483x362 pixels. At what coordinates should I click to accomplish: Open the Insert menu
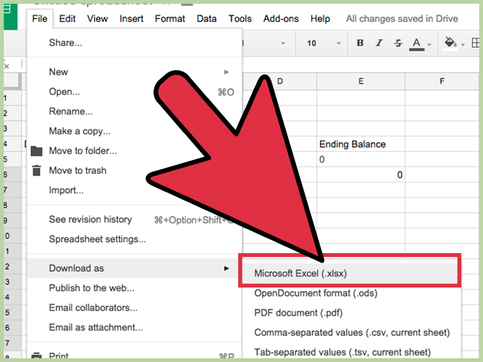click(131, 19)
